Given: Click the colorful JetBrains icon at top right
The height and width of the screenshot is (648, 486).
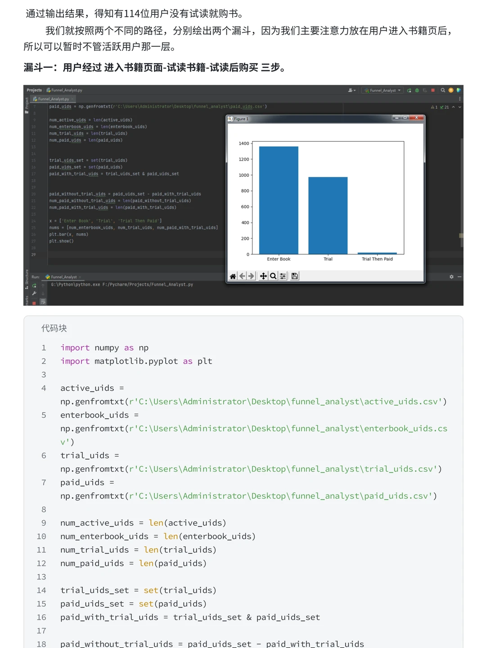Looking at the screenshot, I should (459, 90).
